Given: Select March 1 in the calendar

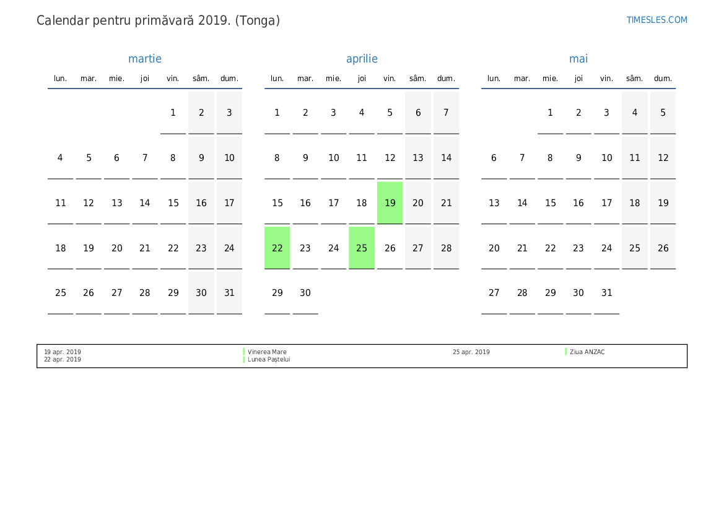Looking at the screenshot, I should click(x=173, y=113).
